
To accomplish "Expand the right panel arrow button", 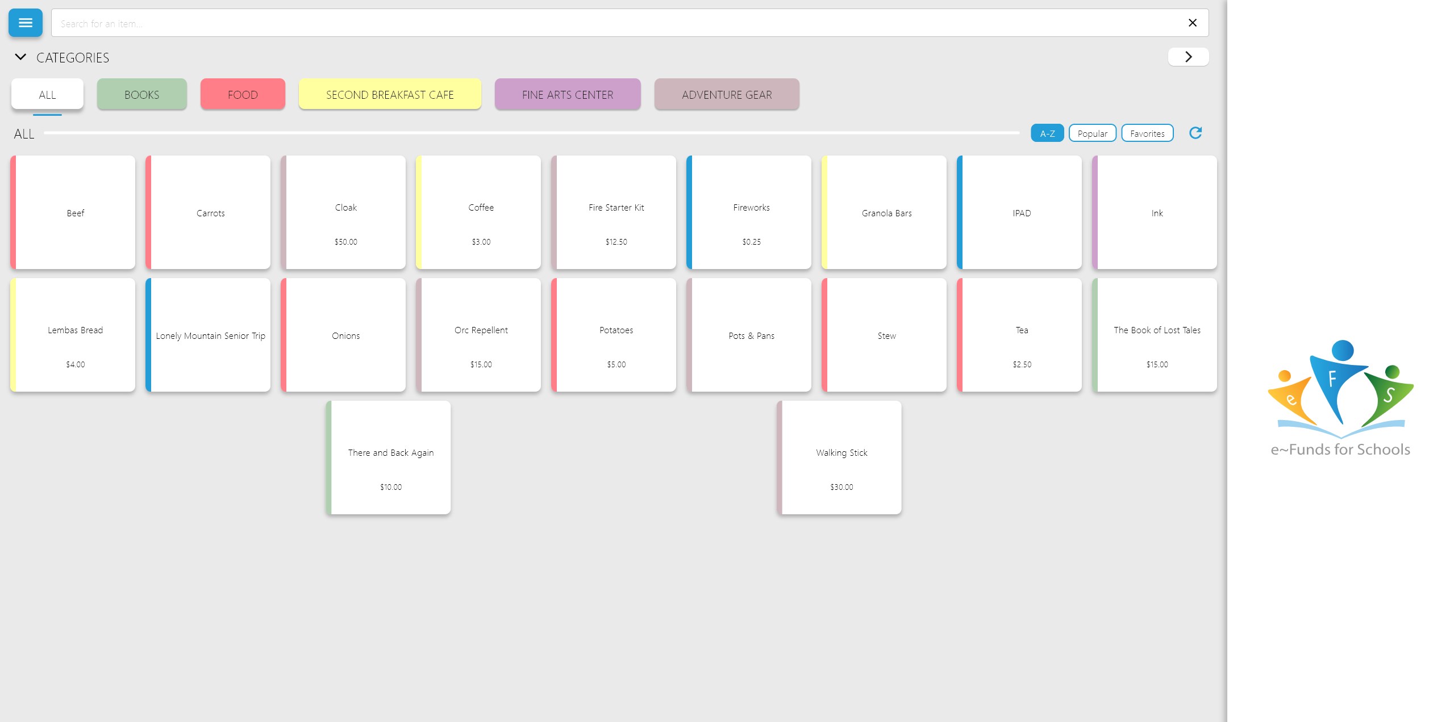I will pyautogui.click(x=1188, y=57).
